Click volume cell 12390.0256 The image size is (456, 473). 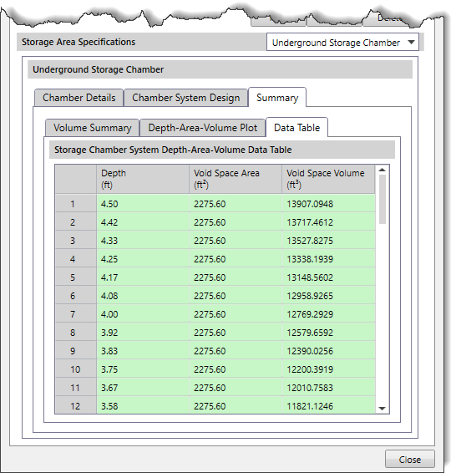[x=328, y=351]
